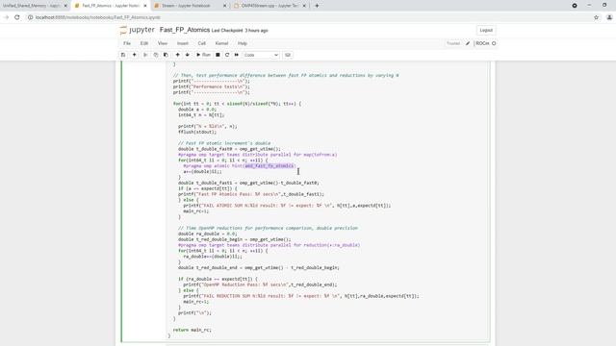This screenshot has height=346, width=616.
Task: Rename the notebook title Fast_FP_Atomics
Action: click(185, 30)
